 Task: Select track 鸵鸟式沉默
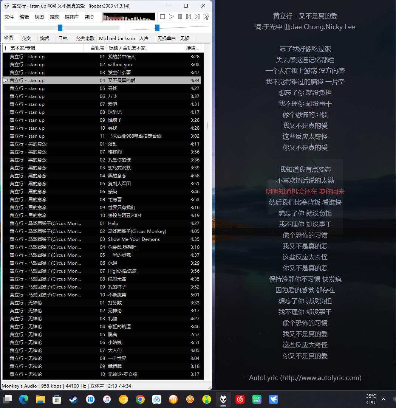coord(102,168)
